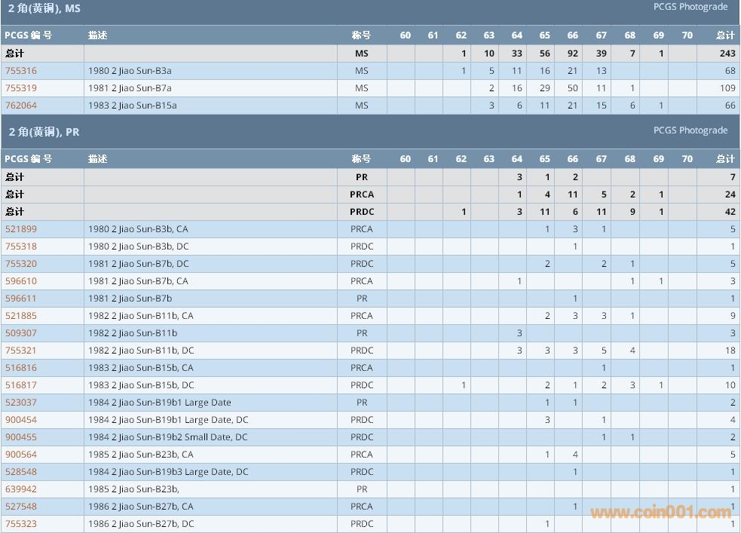Open PCGS number 900455 Small Date entry
The height and width of the screenshot is (533, 741).
pyautogui.click(x=21, y=437)
